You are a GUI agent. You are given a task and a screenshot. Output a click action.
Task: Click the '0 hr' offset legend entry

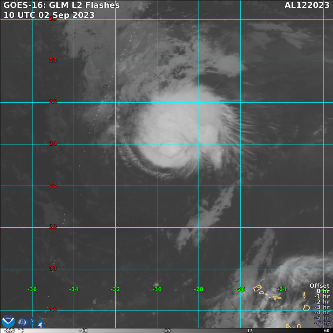pyautogui.click(x=323, y=291)
